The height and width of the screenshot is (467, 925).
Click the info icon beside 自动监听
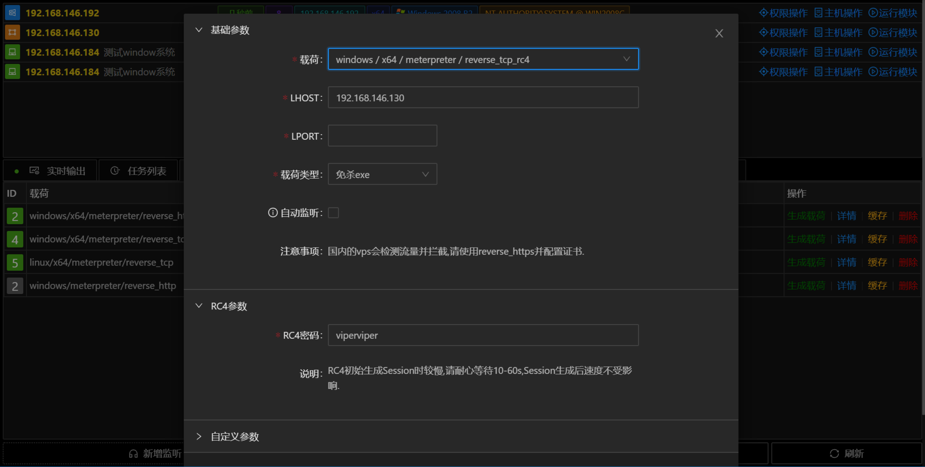coord(273,213)
